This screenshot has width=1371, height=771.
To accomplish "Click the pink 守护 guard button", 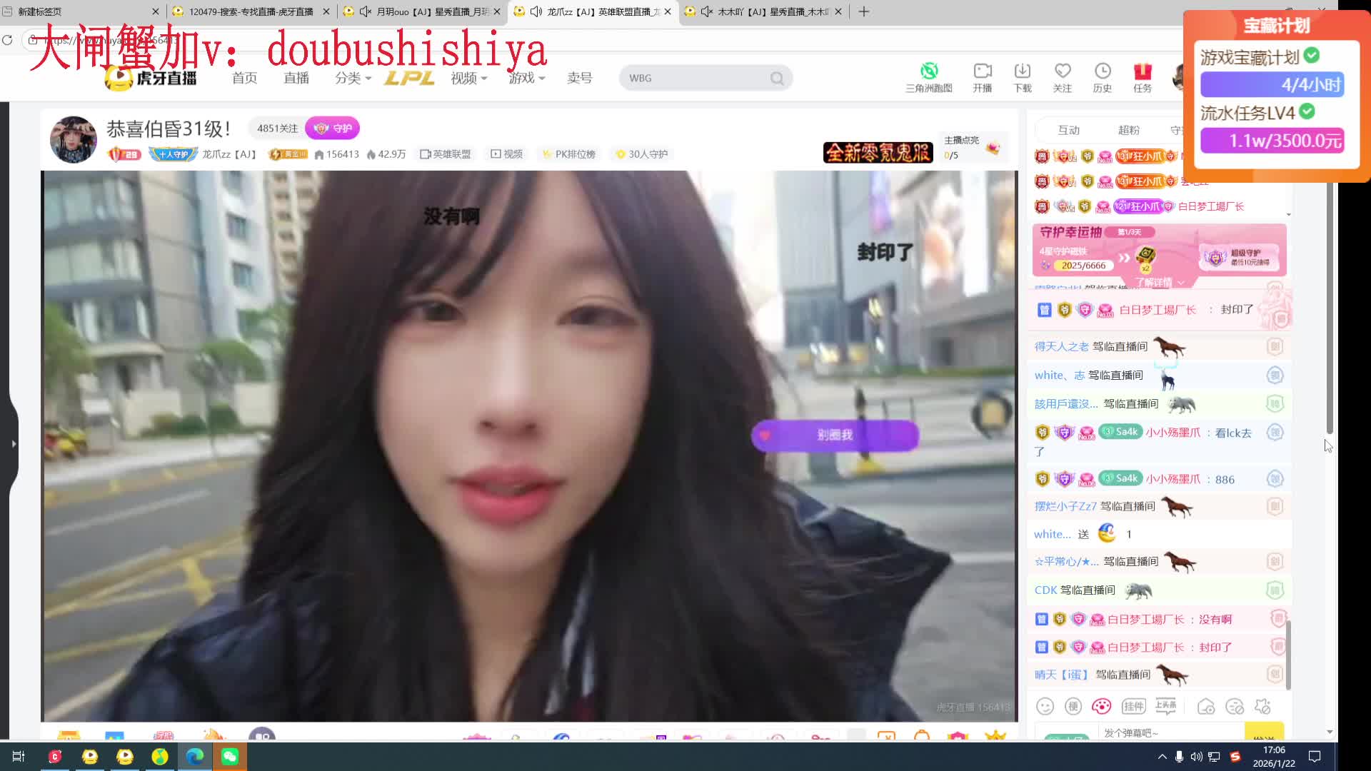I will coord(333,128).
